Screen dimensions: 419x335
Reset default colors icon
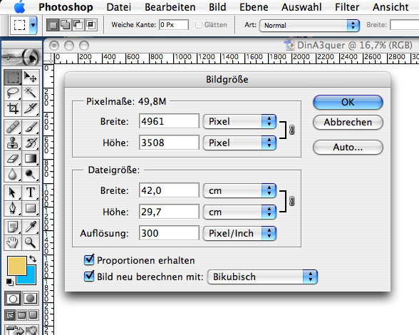[x=10, y=282]
